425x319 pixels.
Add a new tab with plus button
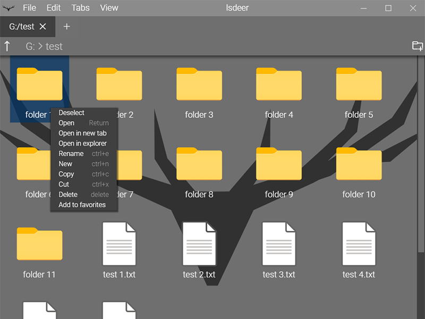coord(67,26)
